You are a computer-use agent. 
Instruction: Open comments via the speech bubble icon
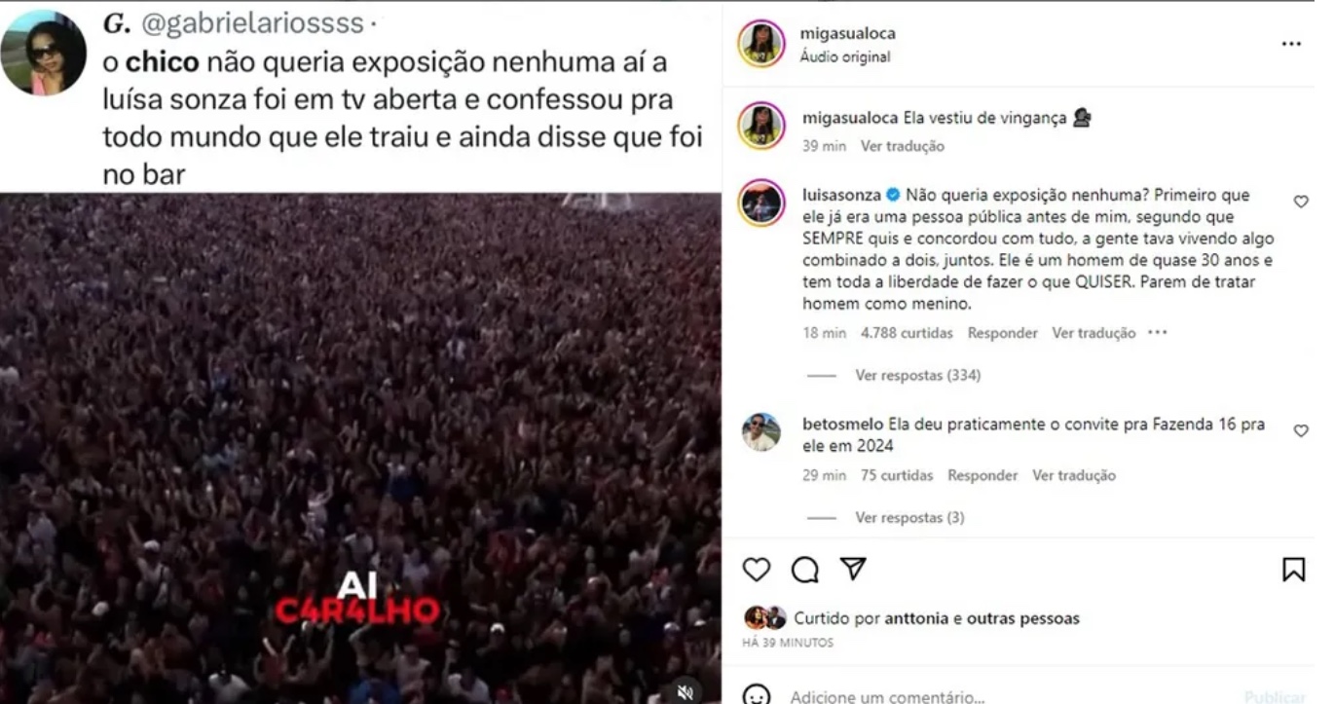click(x=805, y=570)
